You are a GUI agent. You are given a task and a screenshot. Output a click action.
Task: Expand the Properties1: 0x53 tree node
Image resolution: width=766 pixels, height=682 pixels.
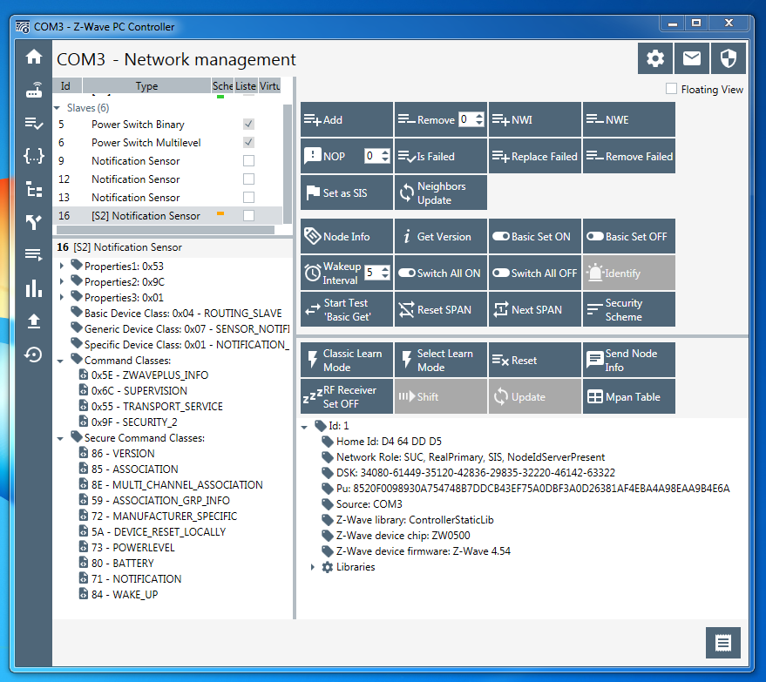(x=62, y=266)
